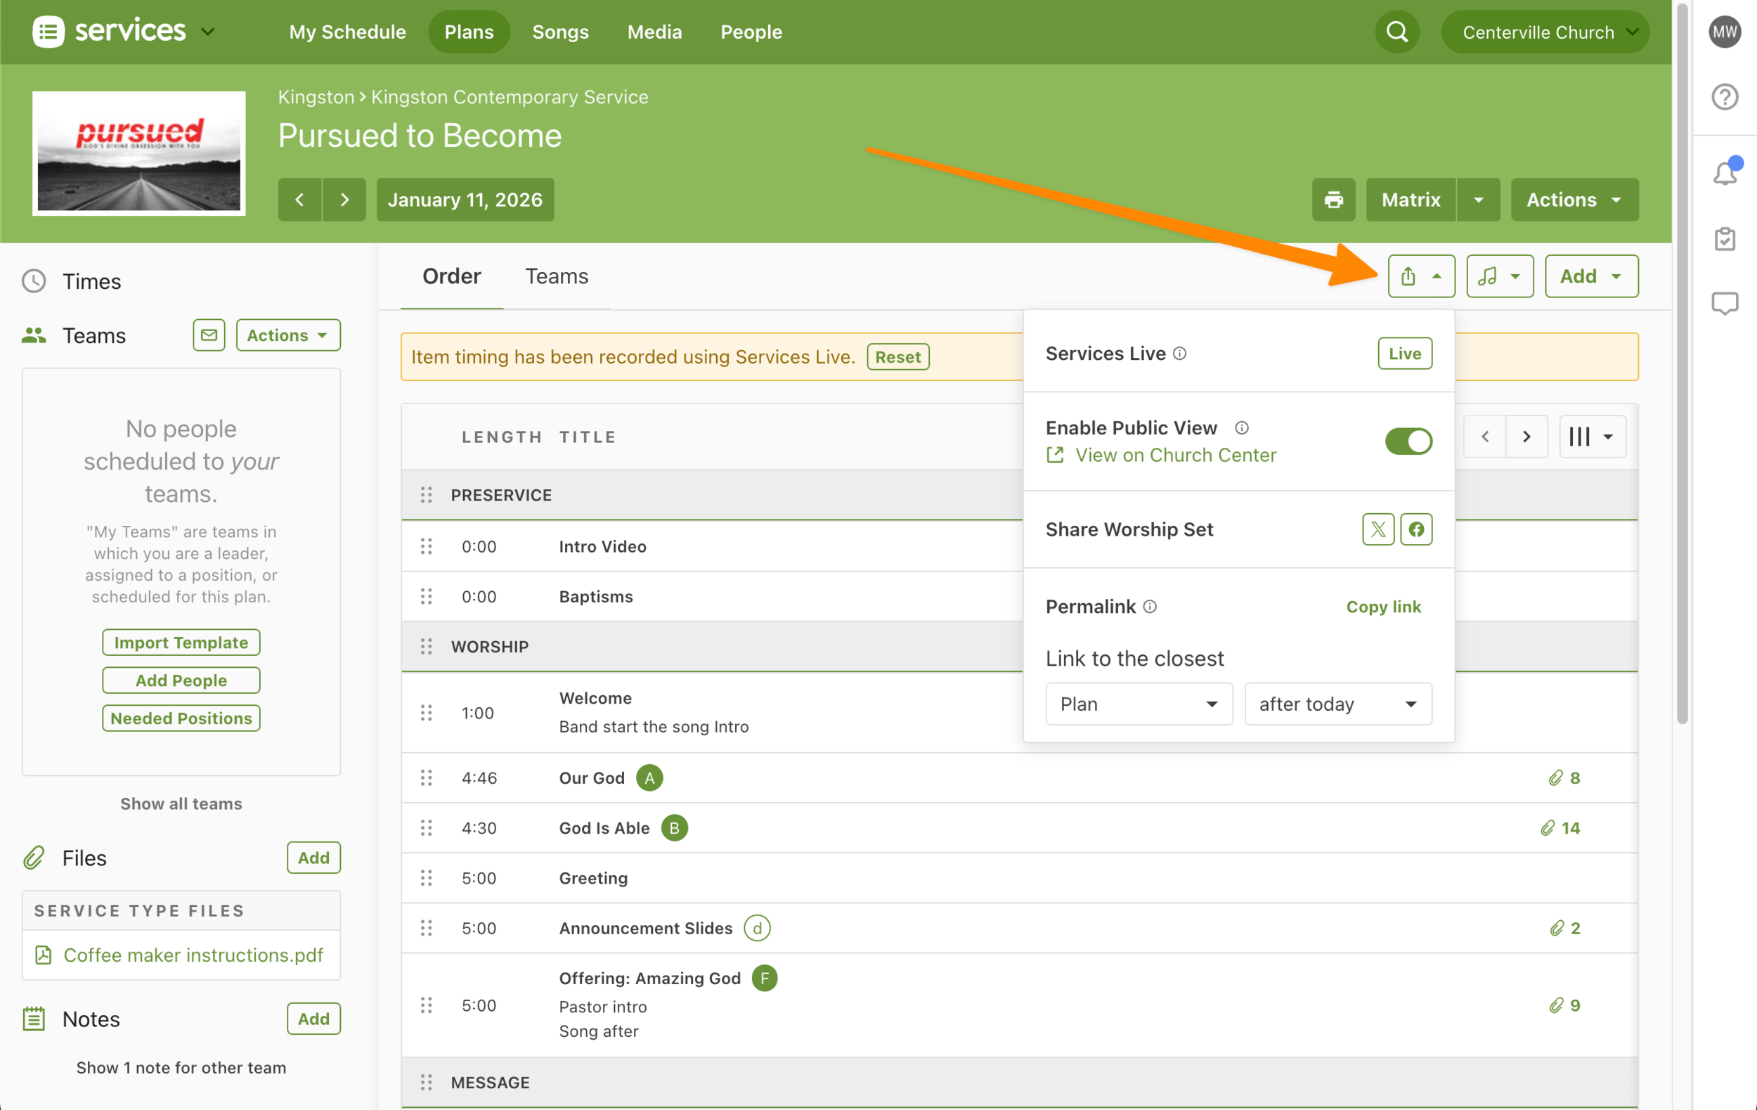Open the after today dropdown

pyautogui.click(x=1337, y=704)
